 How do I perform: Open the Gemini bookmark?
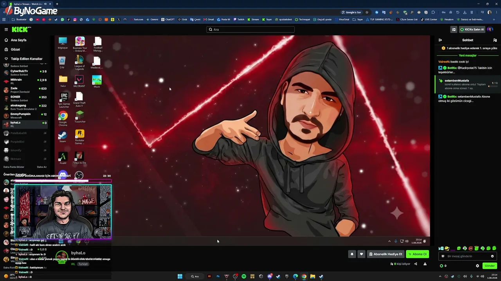pos(152,20)
